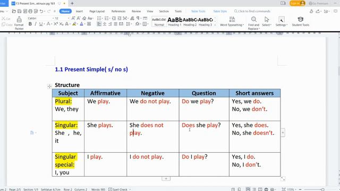Switch to Print Layout view in status bar
Screen dimensions: 340x191
tap(248, 189)
